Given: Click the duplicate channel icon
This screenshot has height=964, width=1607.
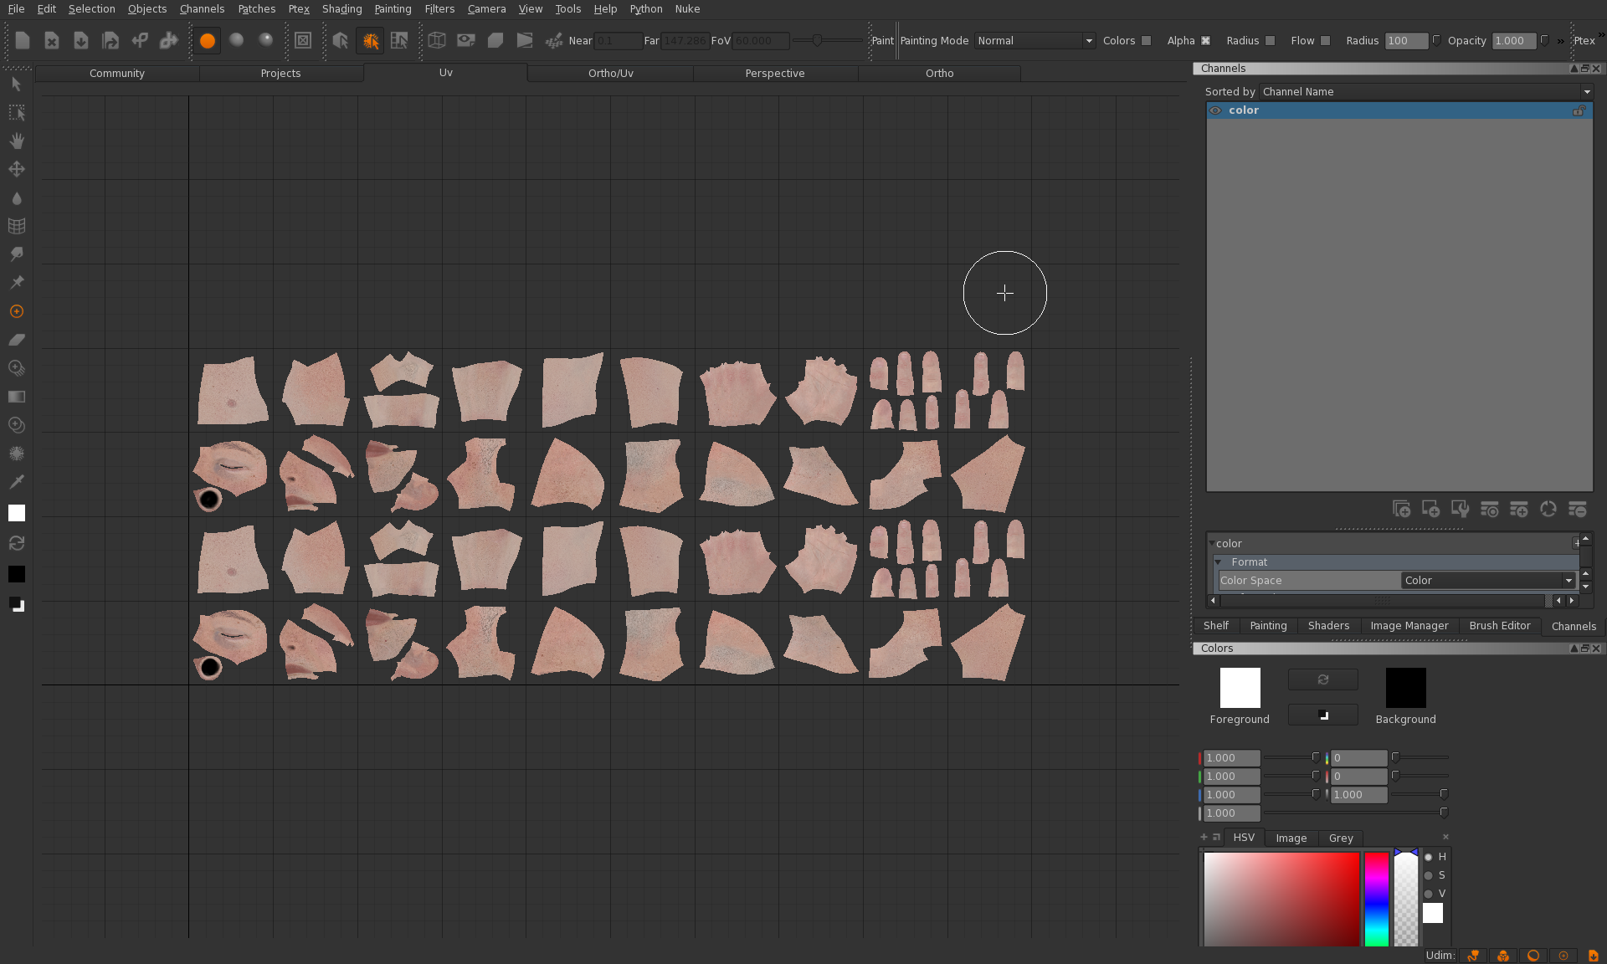Looking at the screenshot, I should tap(1401, 509).
